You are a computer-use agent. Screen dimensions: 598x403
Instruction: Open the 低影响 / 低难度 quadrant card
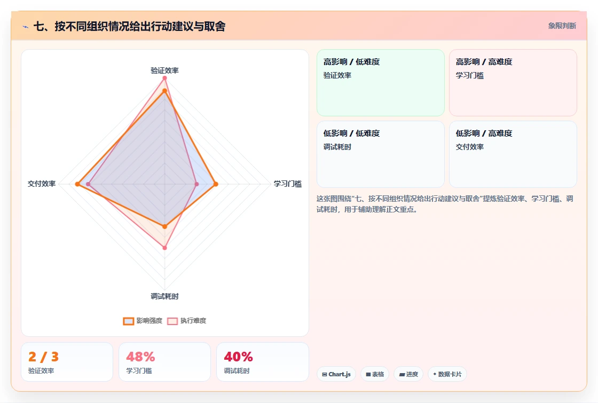[x=381, y=154]
